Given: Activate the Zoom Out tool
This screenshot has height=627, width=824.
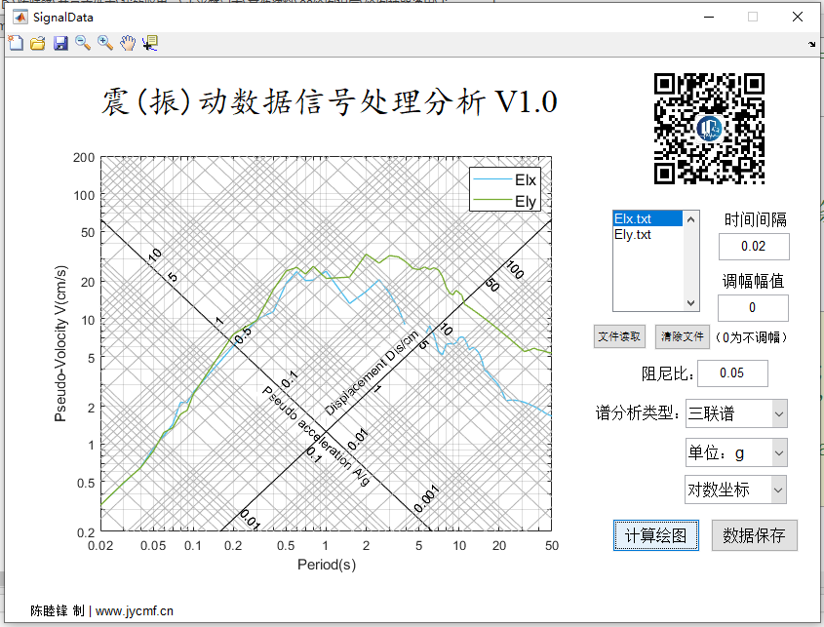Looking at the screenshot, I should click(x=83, y=42).
